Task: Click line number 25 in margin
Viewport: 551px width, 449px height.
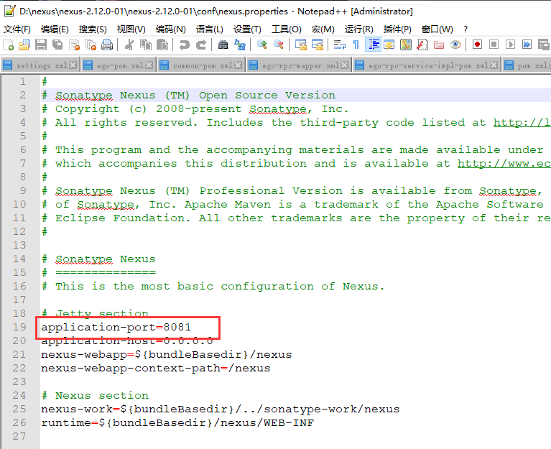Action: point(19,409)
